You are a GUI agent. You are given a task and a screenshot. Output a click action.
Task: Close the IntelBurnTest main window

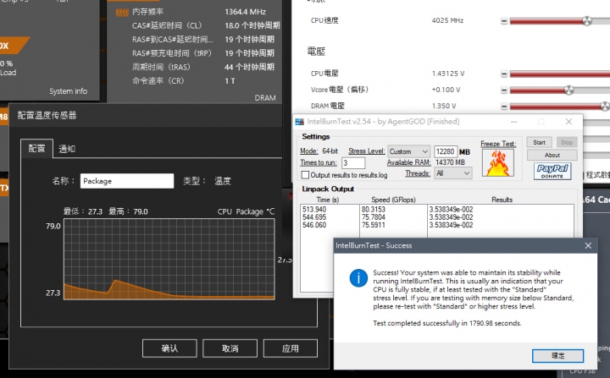coord(568,122)
